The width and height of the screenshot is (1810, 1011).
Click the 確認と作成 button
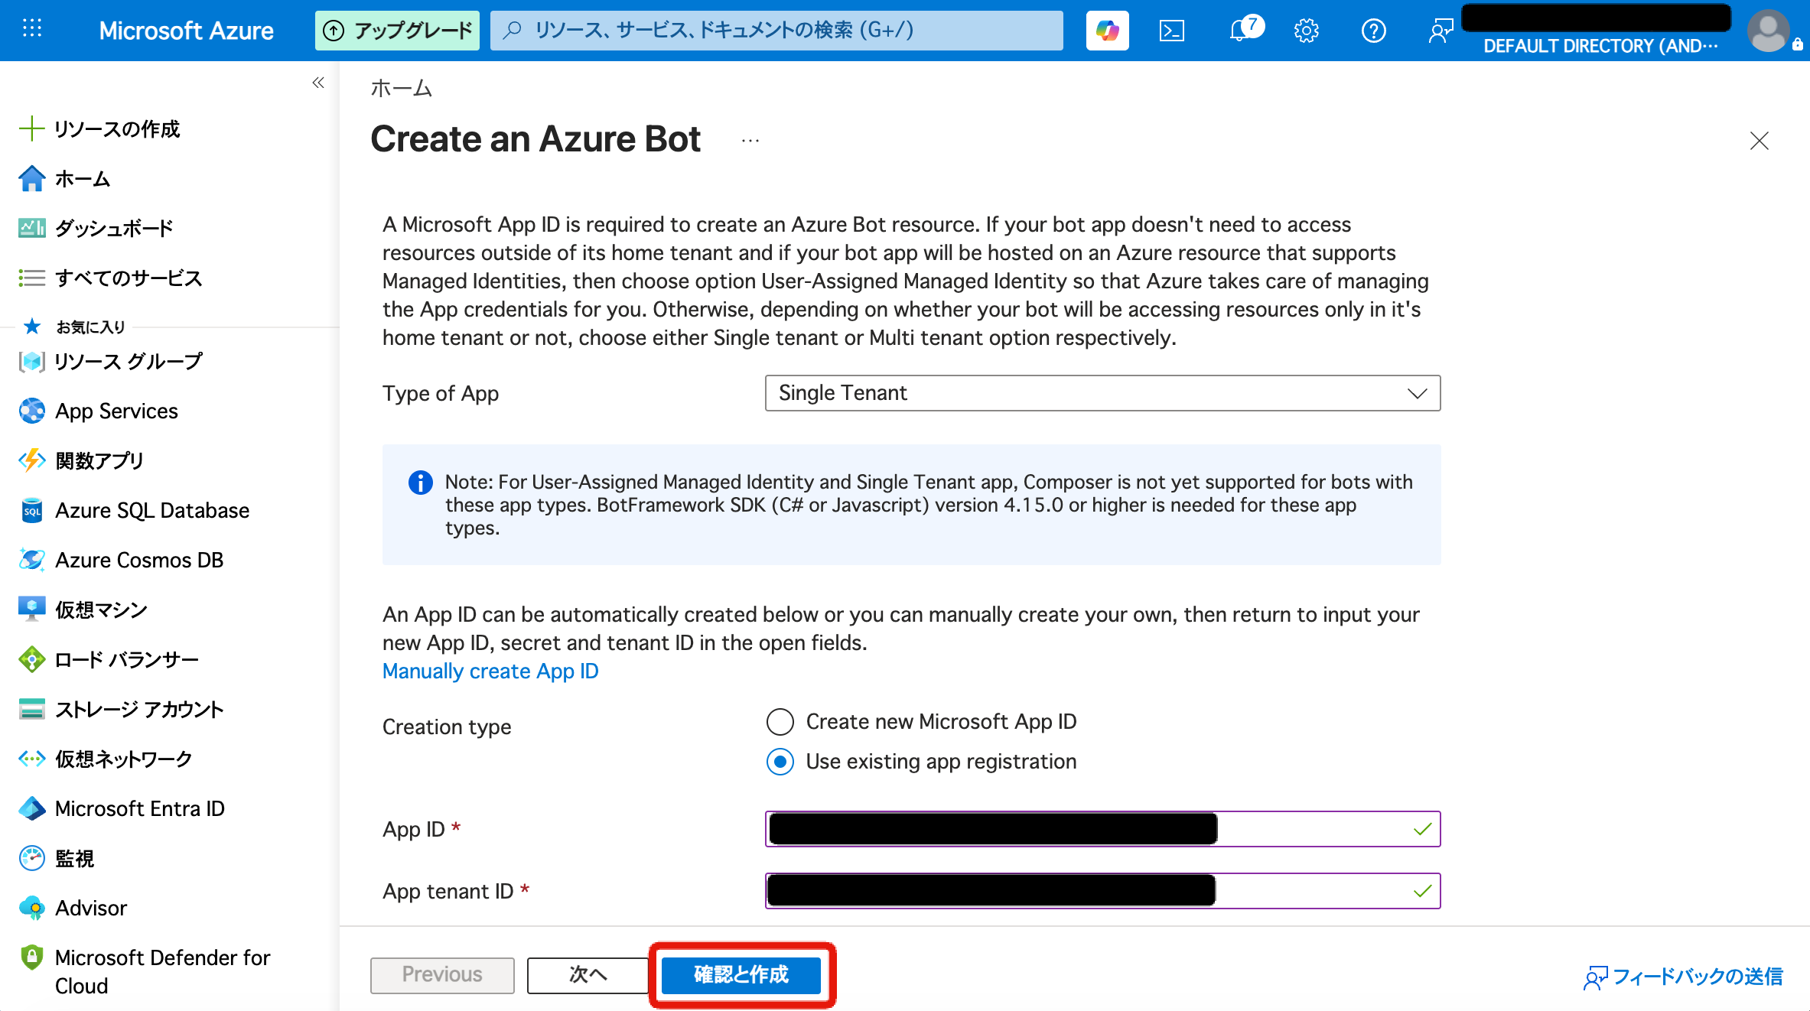tap(741, 974)
